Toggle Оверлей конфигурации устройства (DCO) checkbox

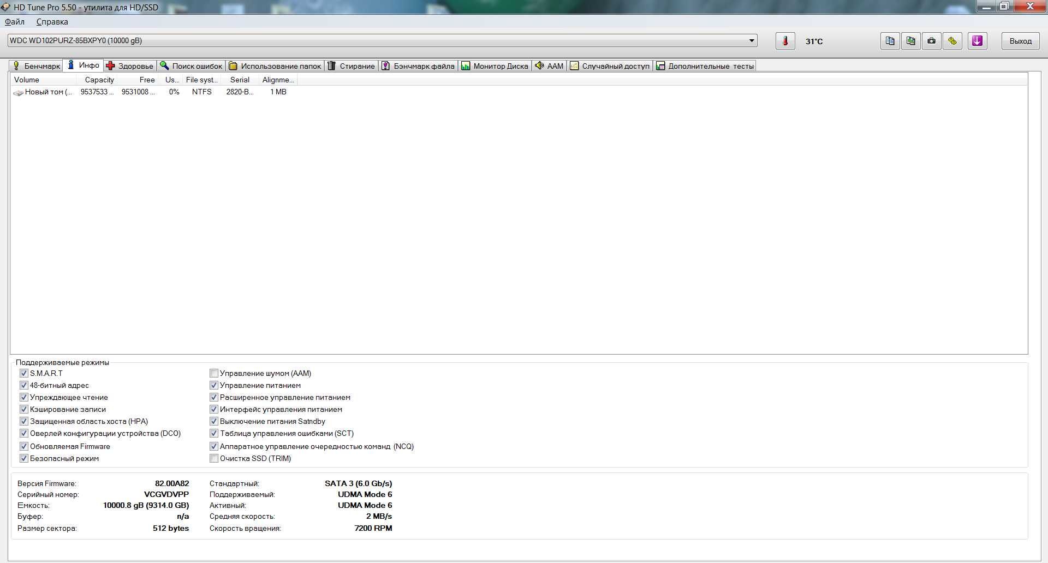[23, 433]
